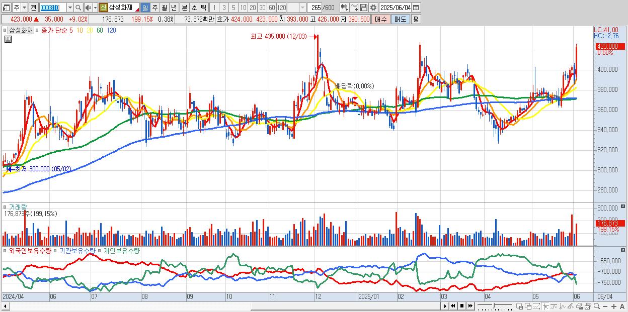
Task: Click the bar count field showing 265
Action: (x=314, y=8)
